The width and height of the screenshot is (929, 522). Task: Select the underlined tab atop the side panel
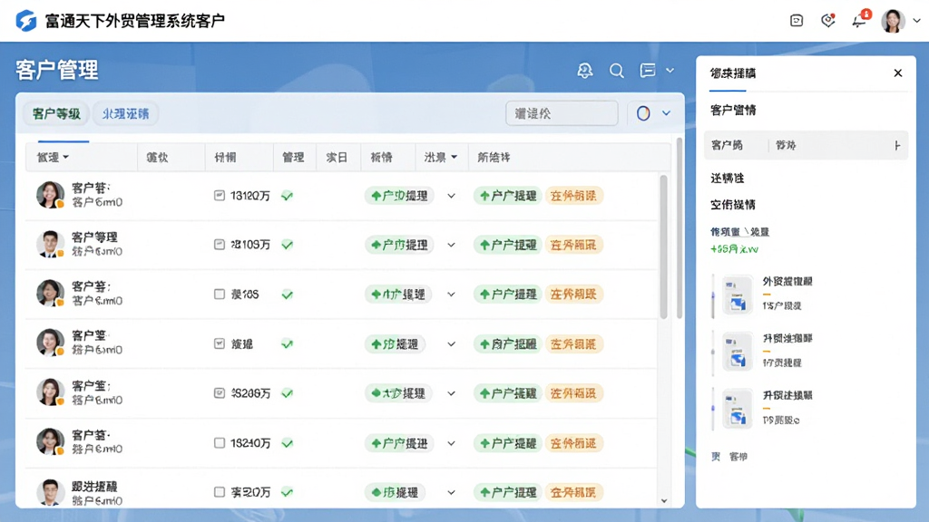tap(733, 73)
